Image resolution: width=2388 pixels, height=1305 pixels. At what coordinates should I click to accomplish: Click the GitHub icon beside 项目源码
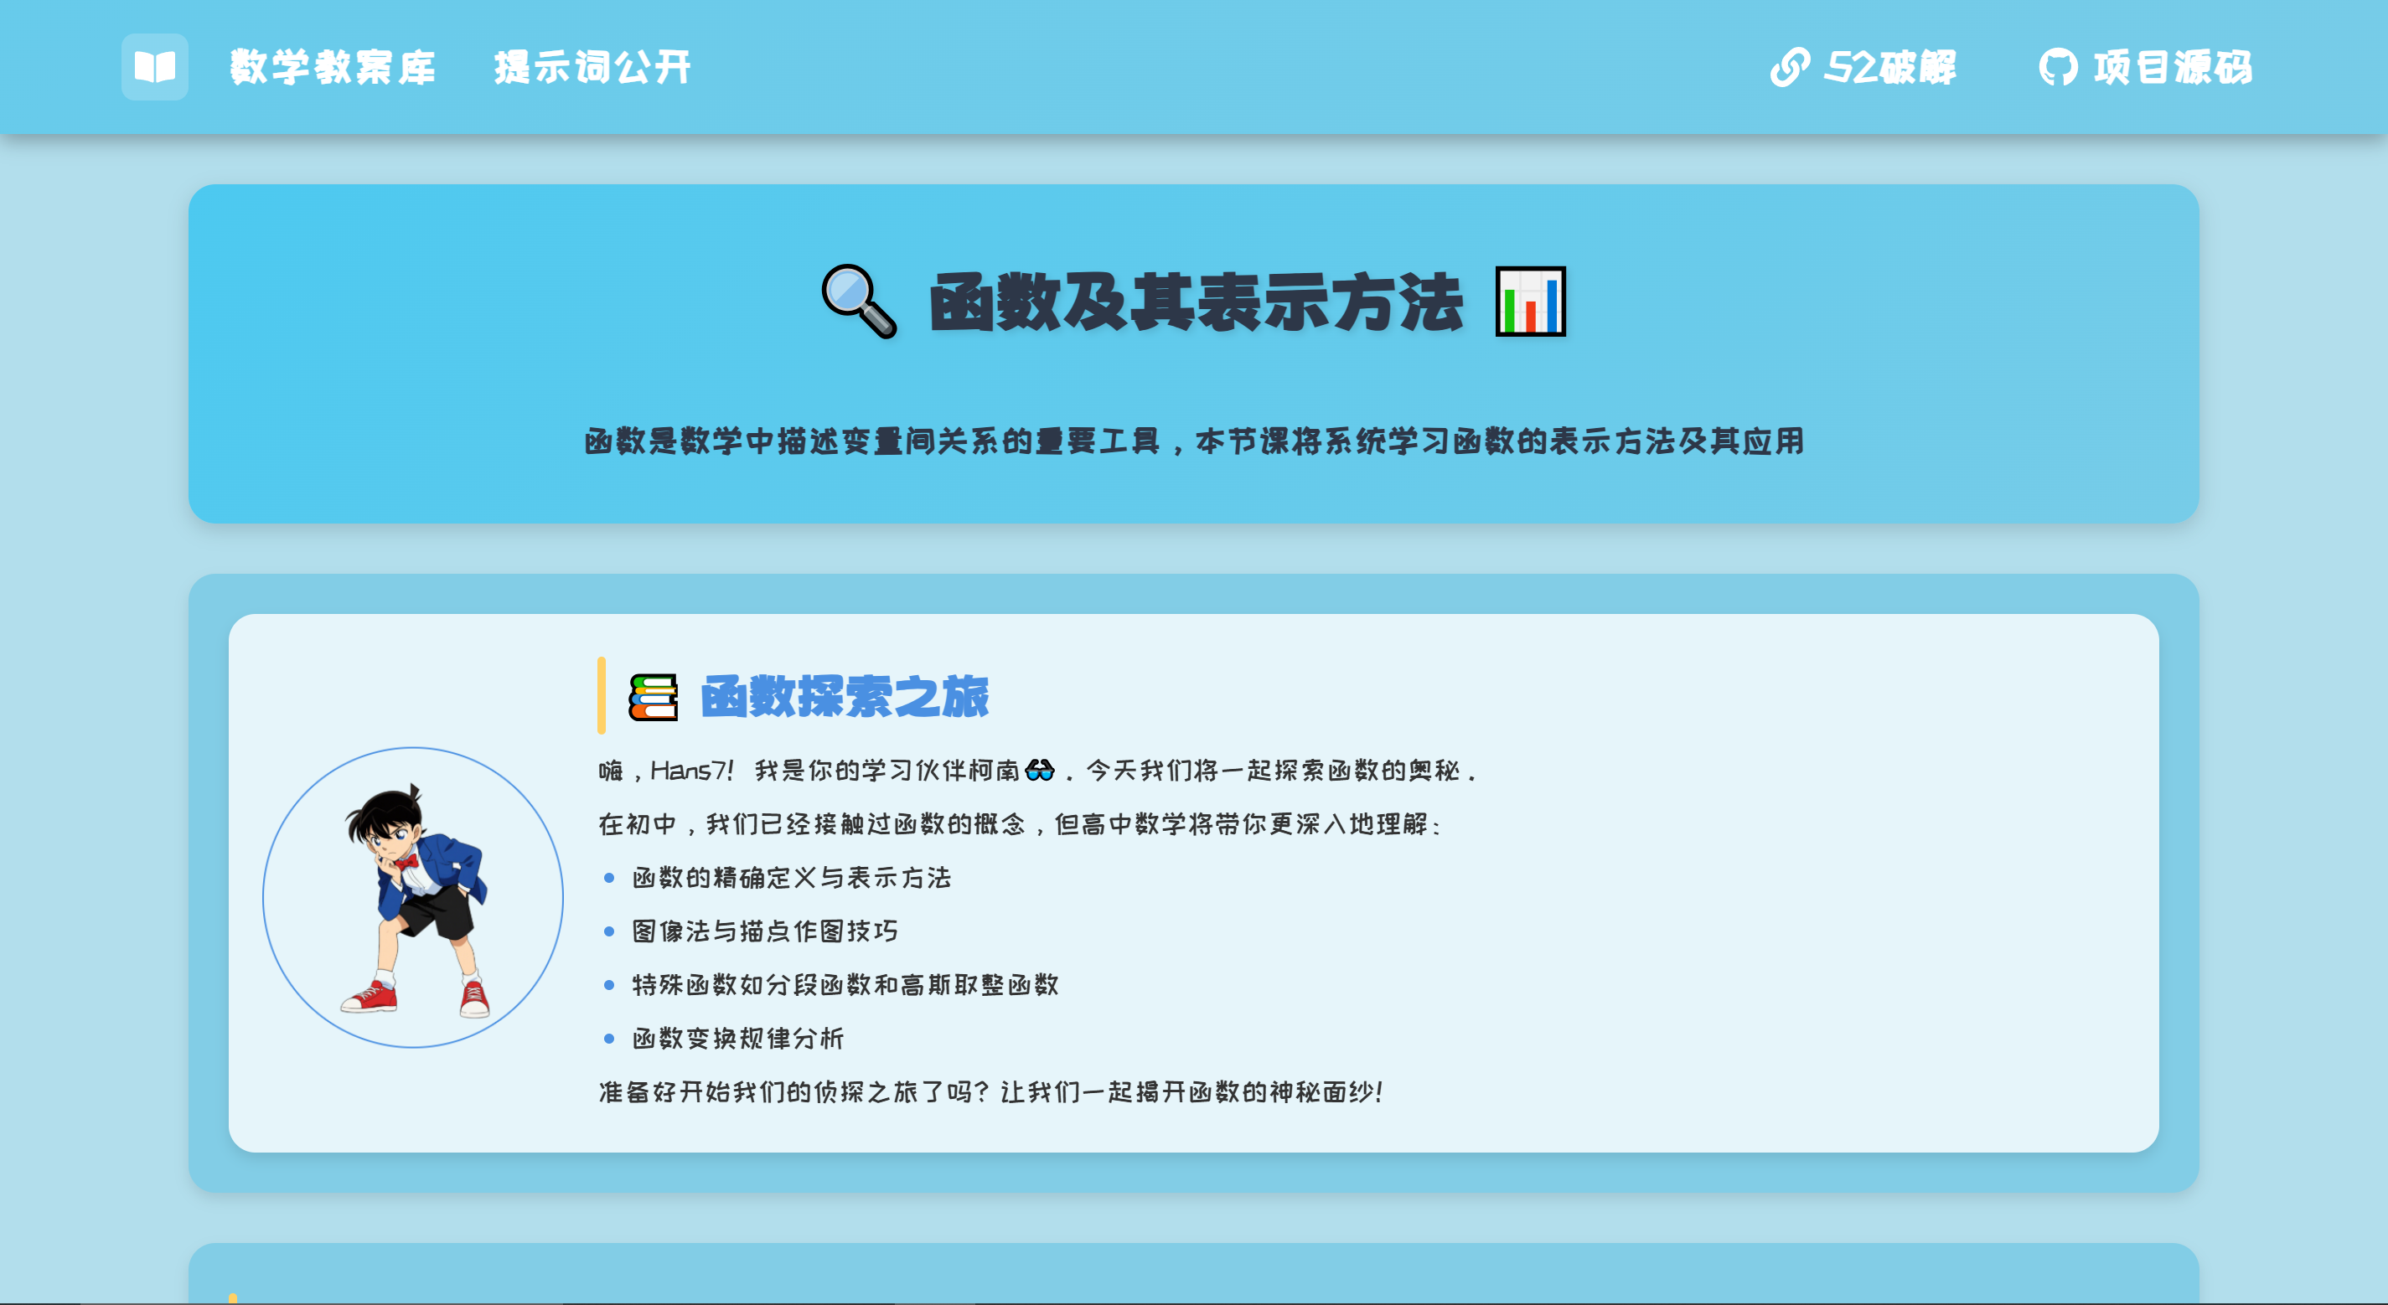(2058, 67)
